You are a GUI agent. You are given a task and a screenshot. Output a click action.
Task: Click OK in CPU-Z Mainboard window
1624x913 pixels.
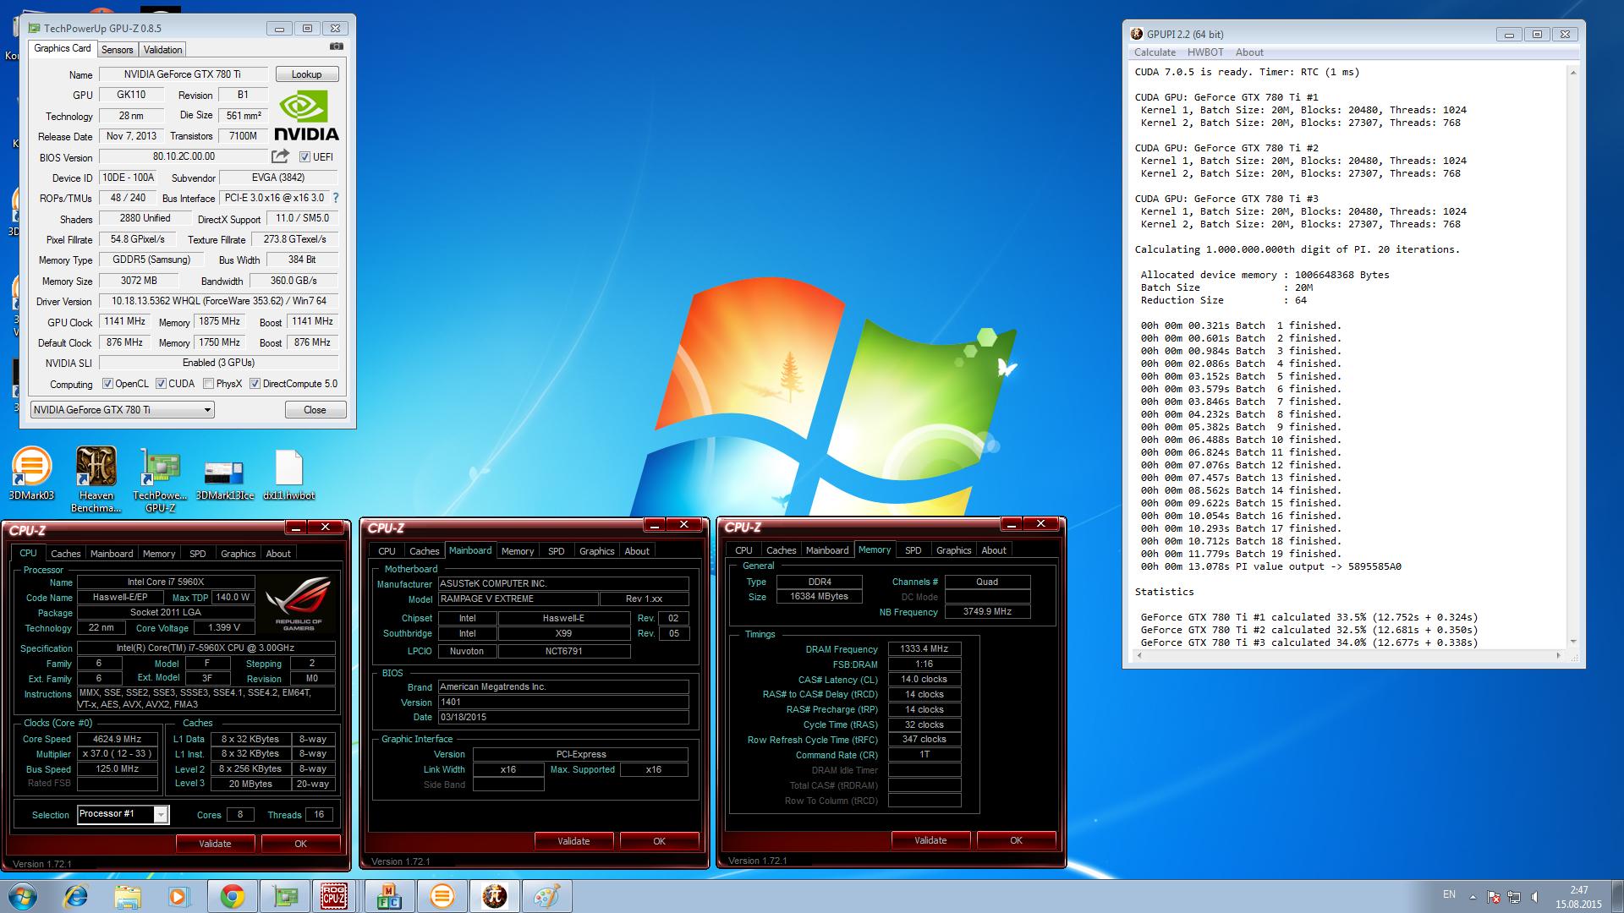click(x=659, y=841)
